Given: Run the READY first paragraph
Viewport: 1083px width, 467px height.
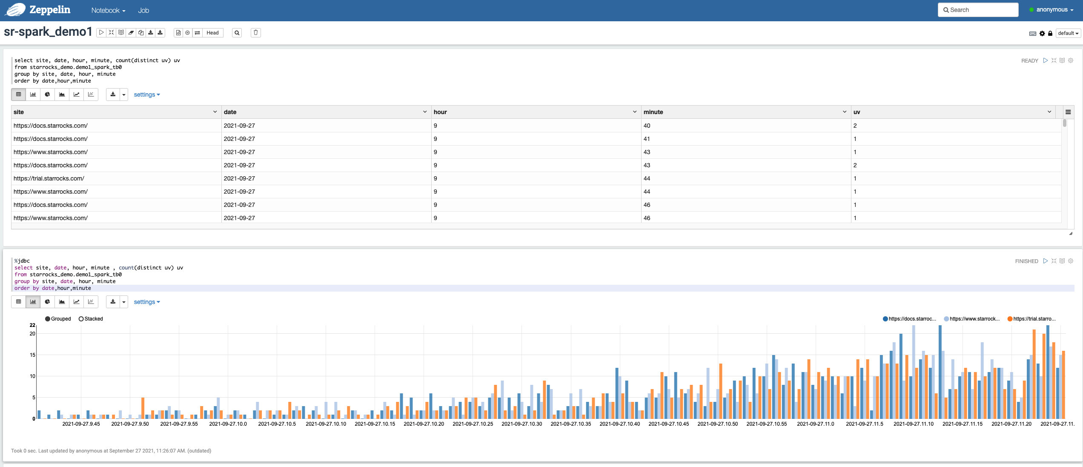Looking at the screenshot, I should [x=1045, y=60].
